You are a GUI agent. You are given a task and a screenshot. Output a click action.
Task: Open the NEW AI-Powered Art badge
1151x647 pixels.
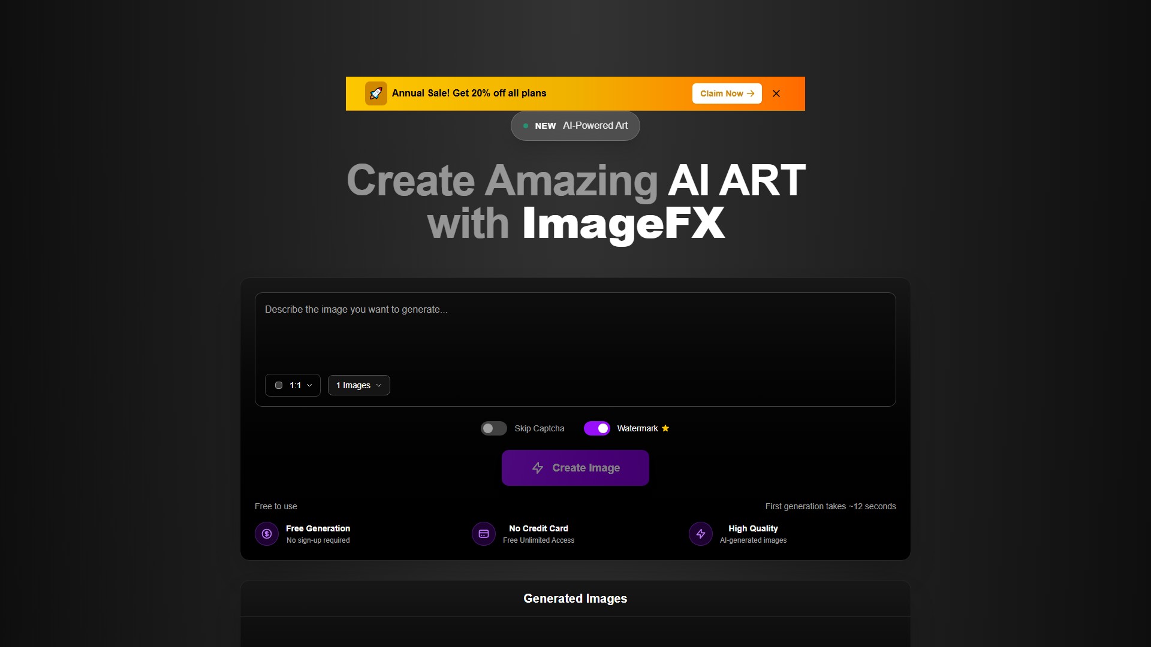pyautogui.click(x=575, y=126)
